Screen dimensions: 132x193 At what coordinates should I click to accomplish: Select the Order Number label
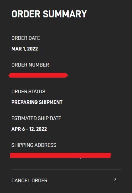pos(30,65)
